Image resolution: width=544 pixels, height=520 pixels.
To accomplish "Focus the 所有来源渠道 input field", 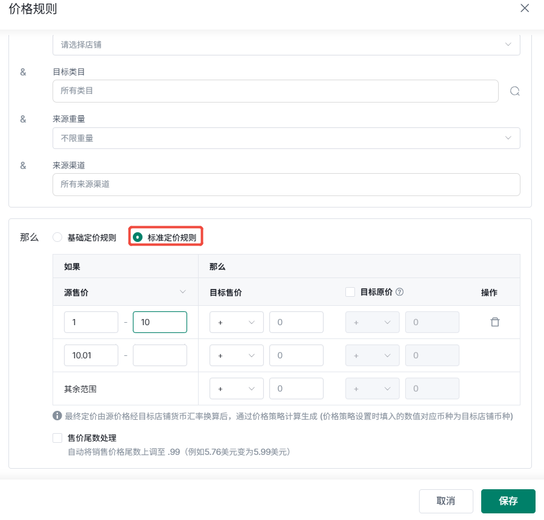I will tap(286, 185).
